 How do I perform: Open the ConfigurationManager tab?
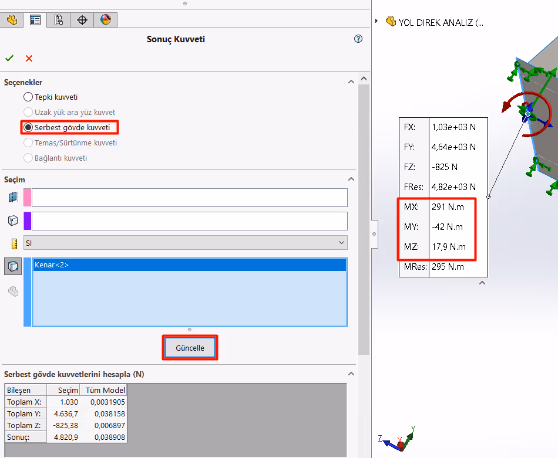(x=59, y=20)
